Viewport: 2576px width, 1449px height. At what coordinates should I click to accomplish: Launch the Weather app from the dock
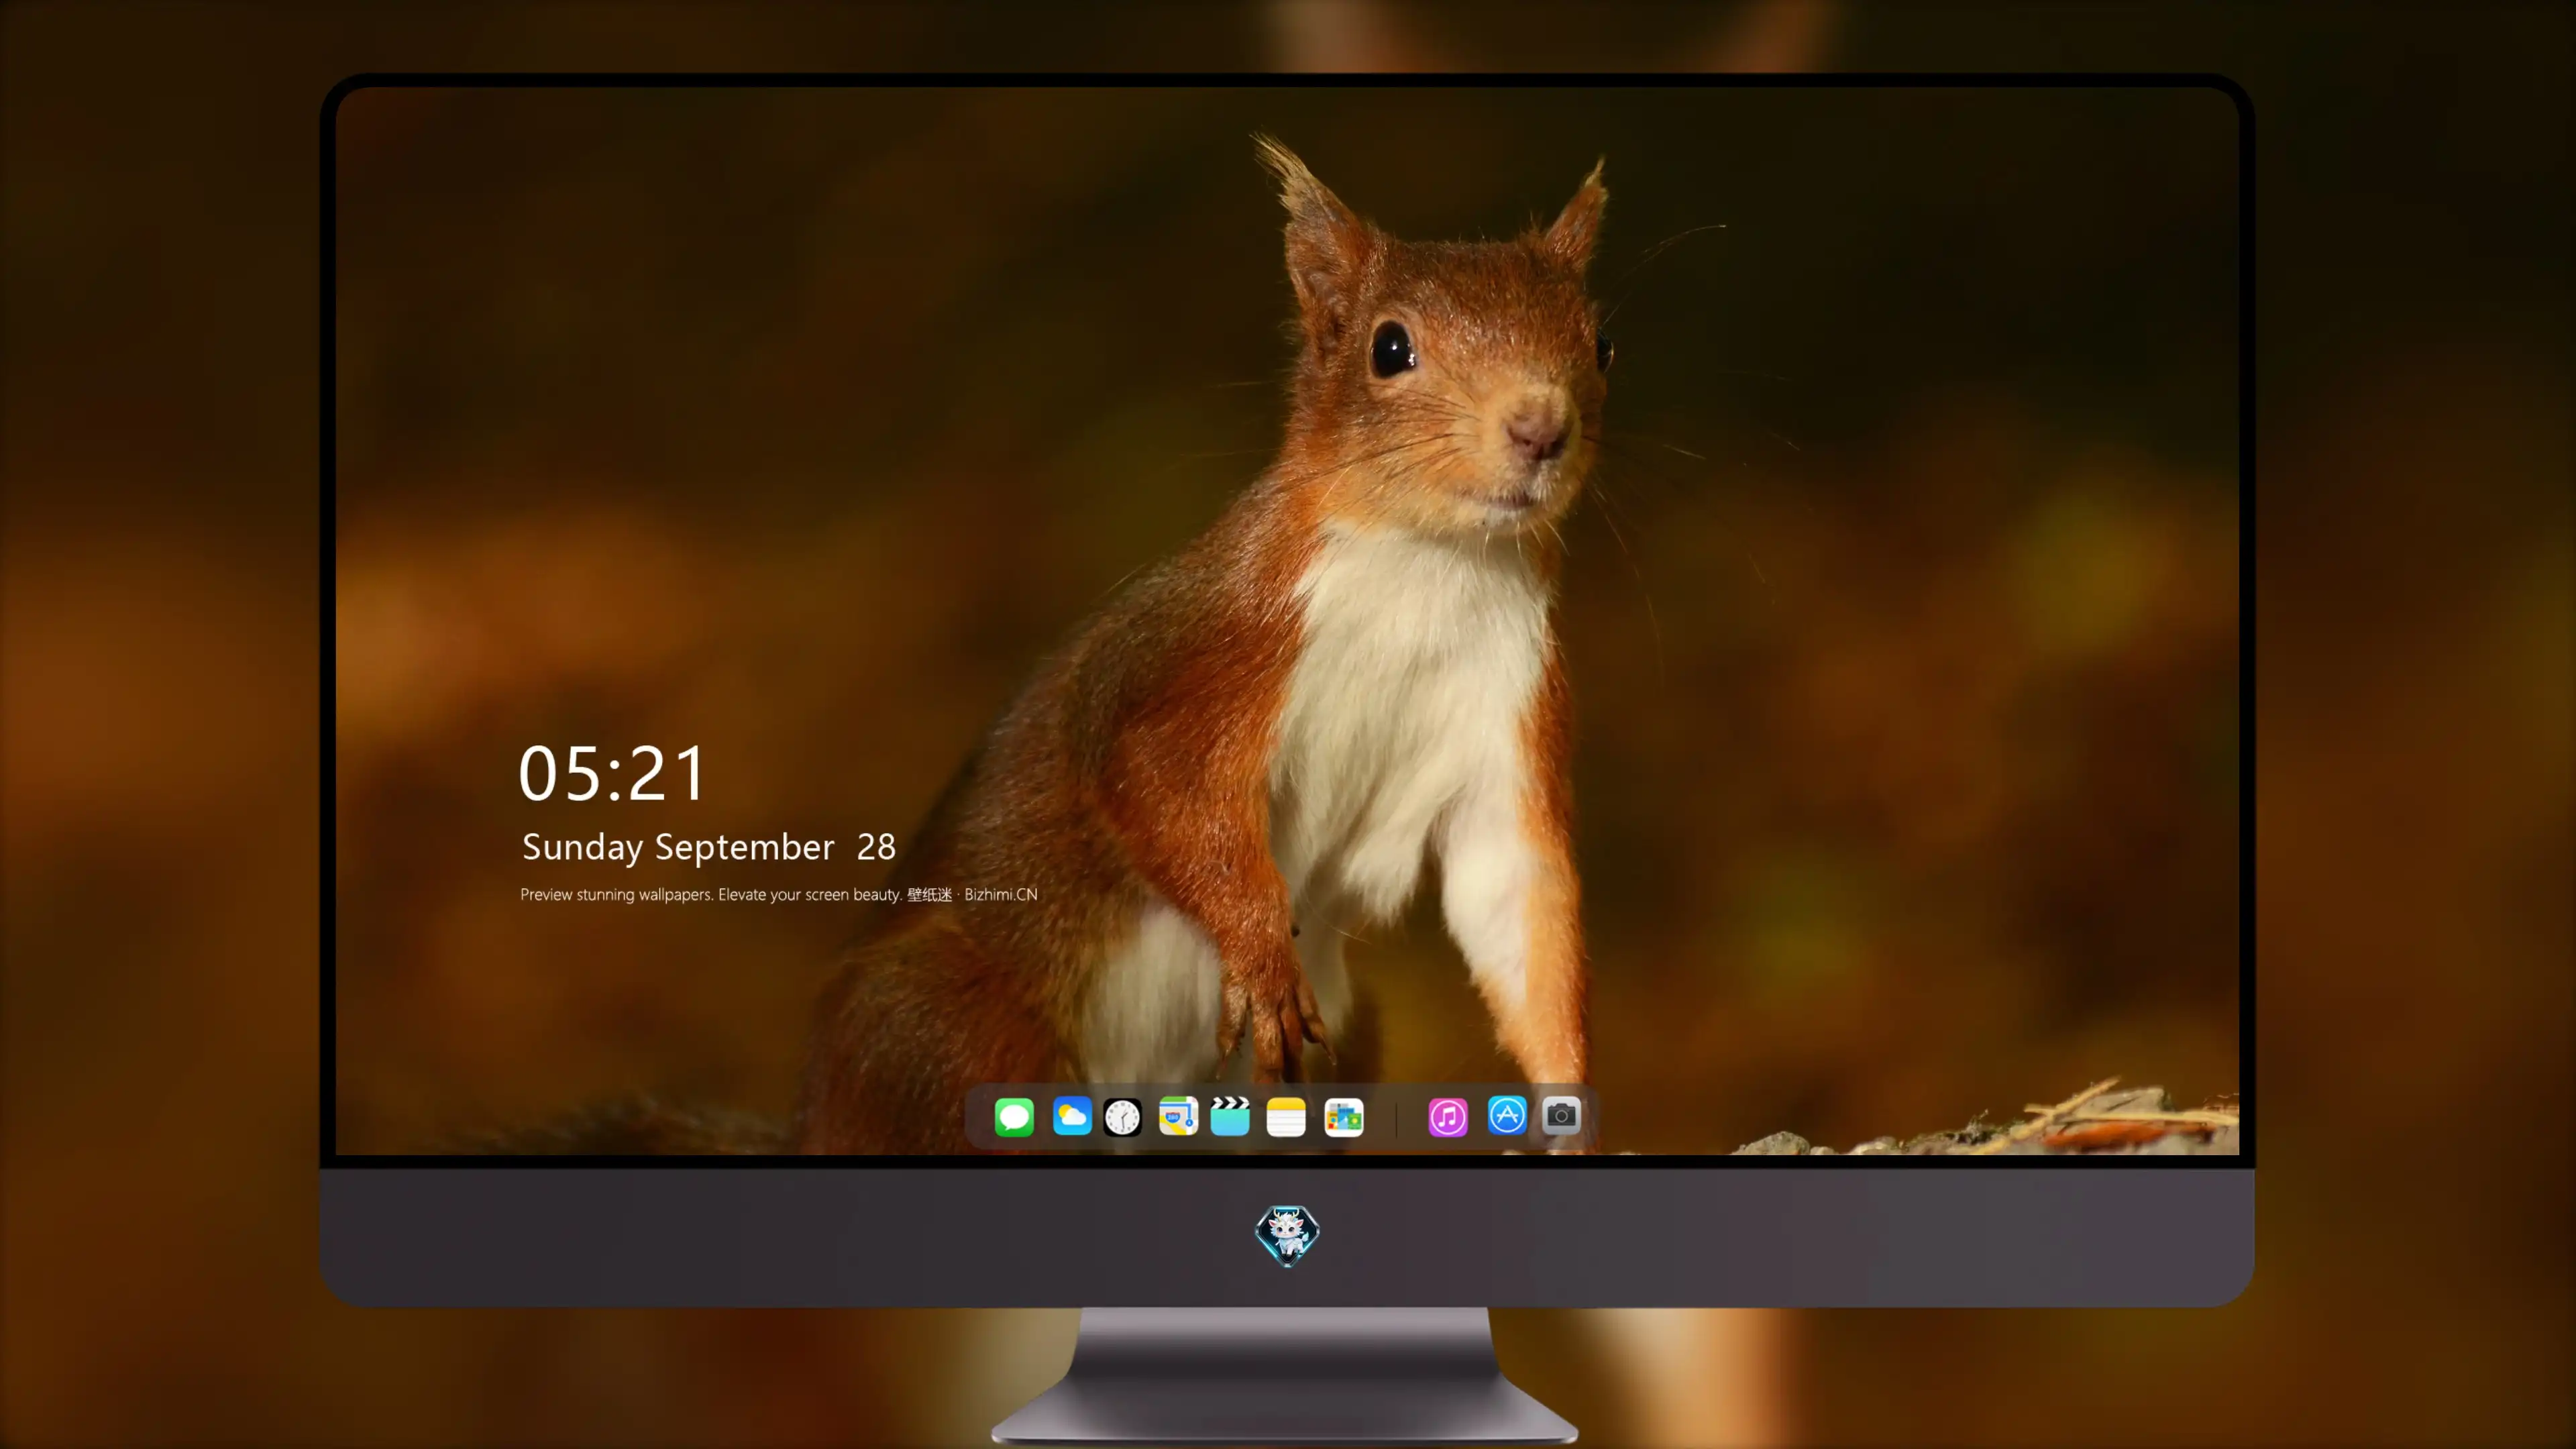pos(1072,1116)
